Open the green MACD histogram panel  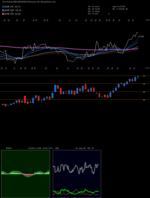pos(25,174)
